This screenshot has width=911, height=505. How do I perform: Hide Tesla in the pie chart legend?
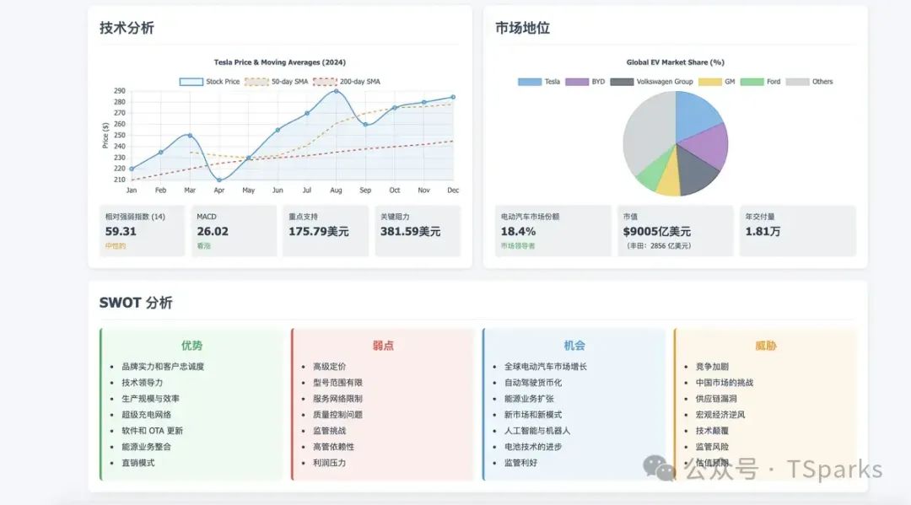[529, 82]
